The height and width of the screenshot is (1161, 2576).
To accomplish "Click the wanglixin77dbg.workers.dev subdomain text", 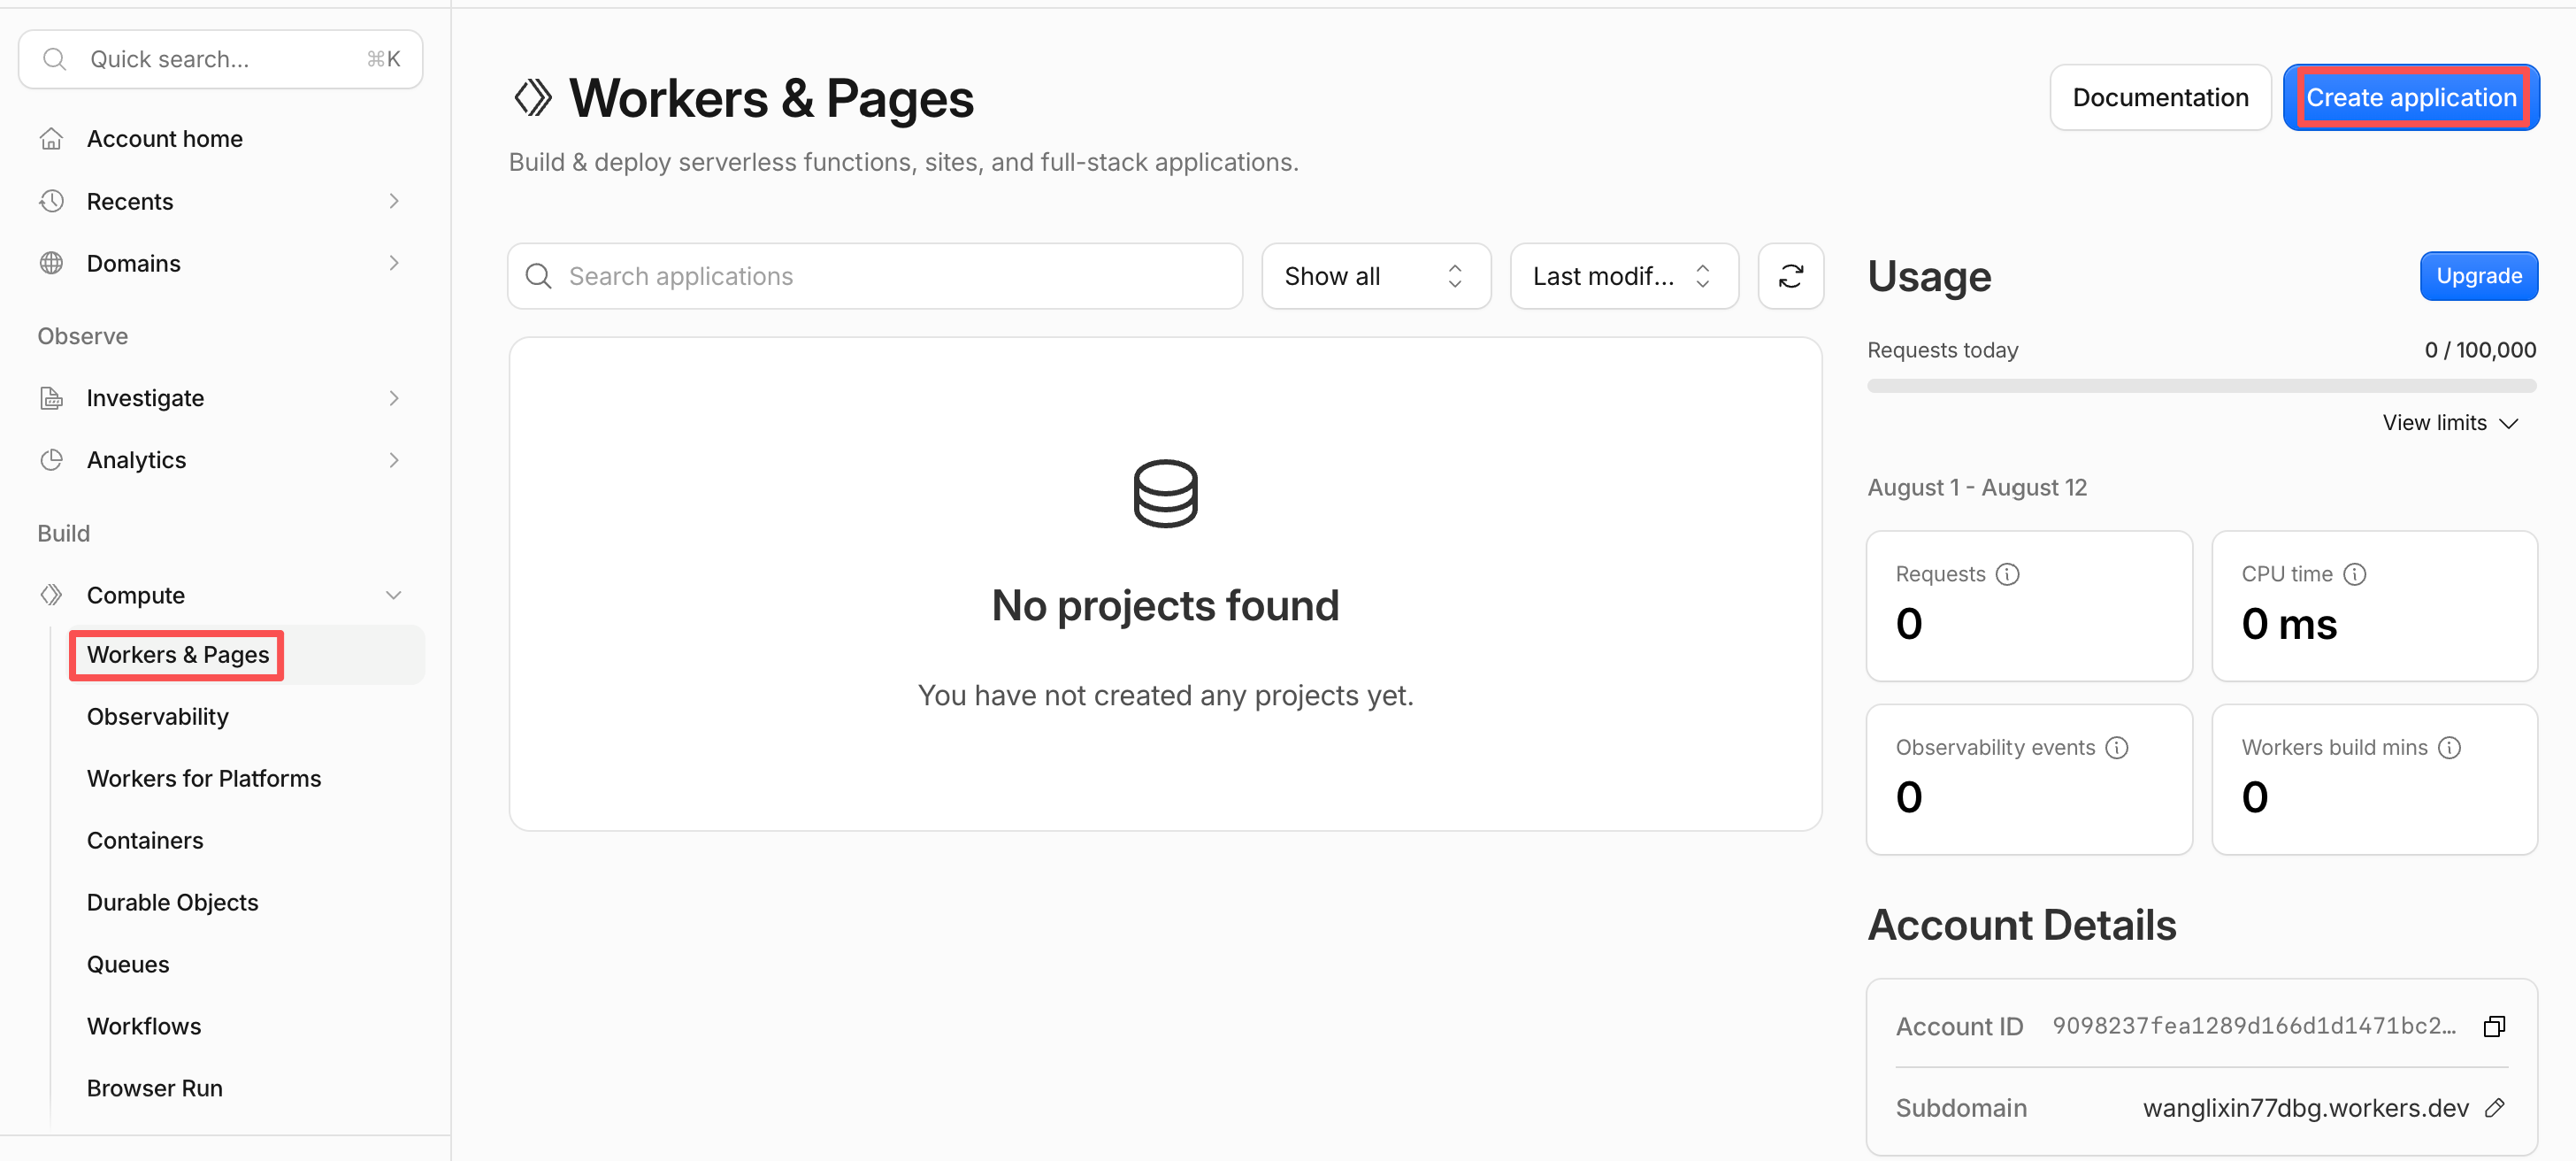I will [2305, 1108].
